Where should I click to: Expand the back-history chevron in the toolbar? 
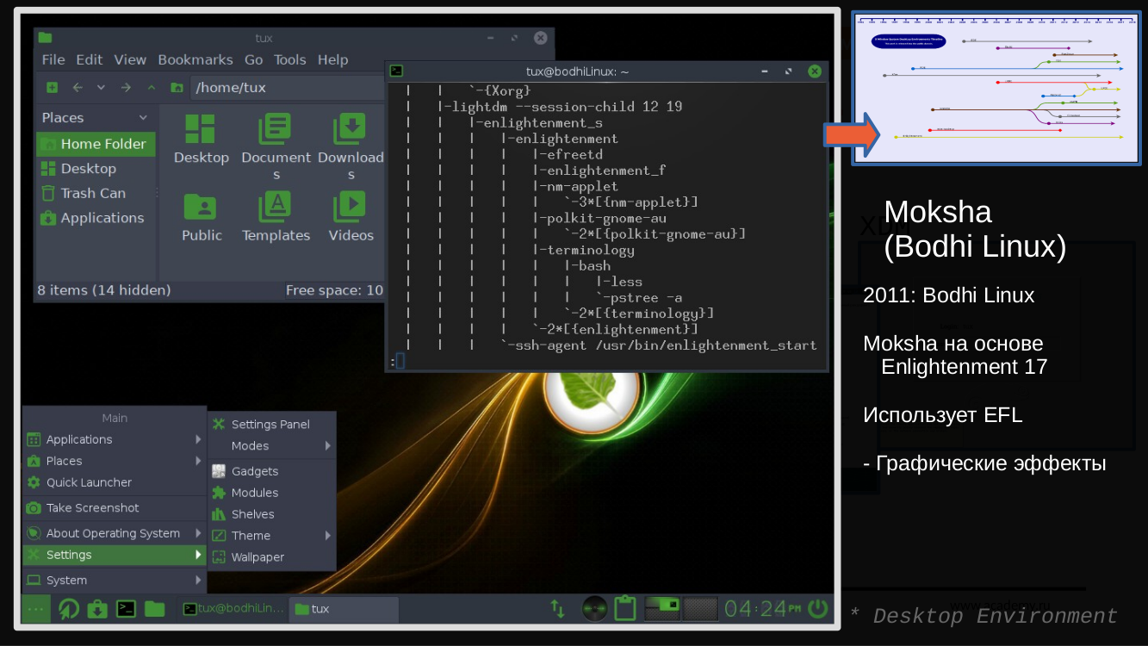click(x=101, y=87)
